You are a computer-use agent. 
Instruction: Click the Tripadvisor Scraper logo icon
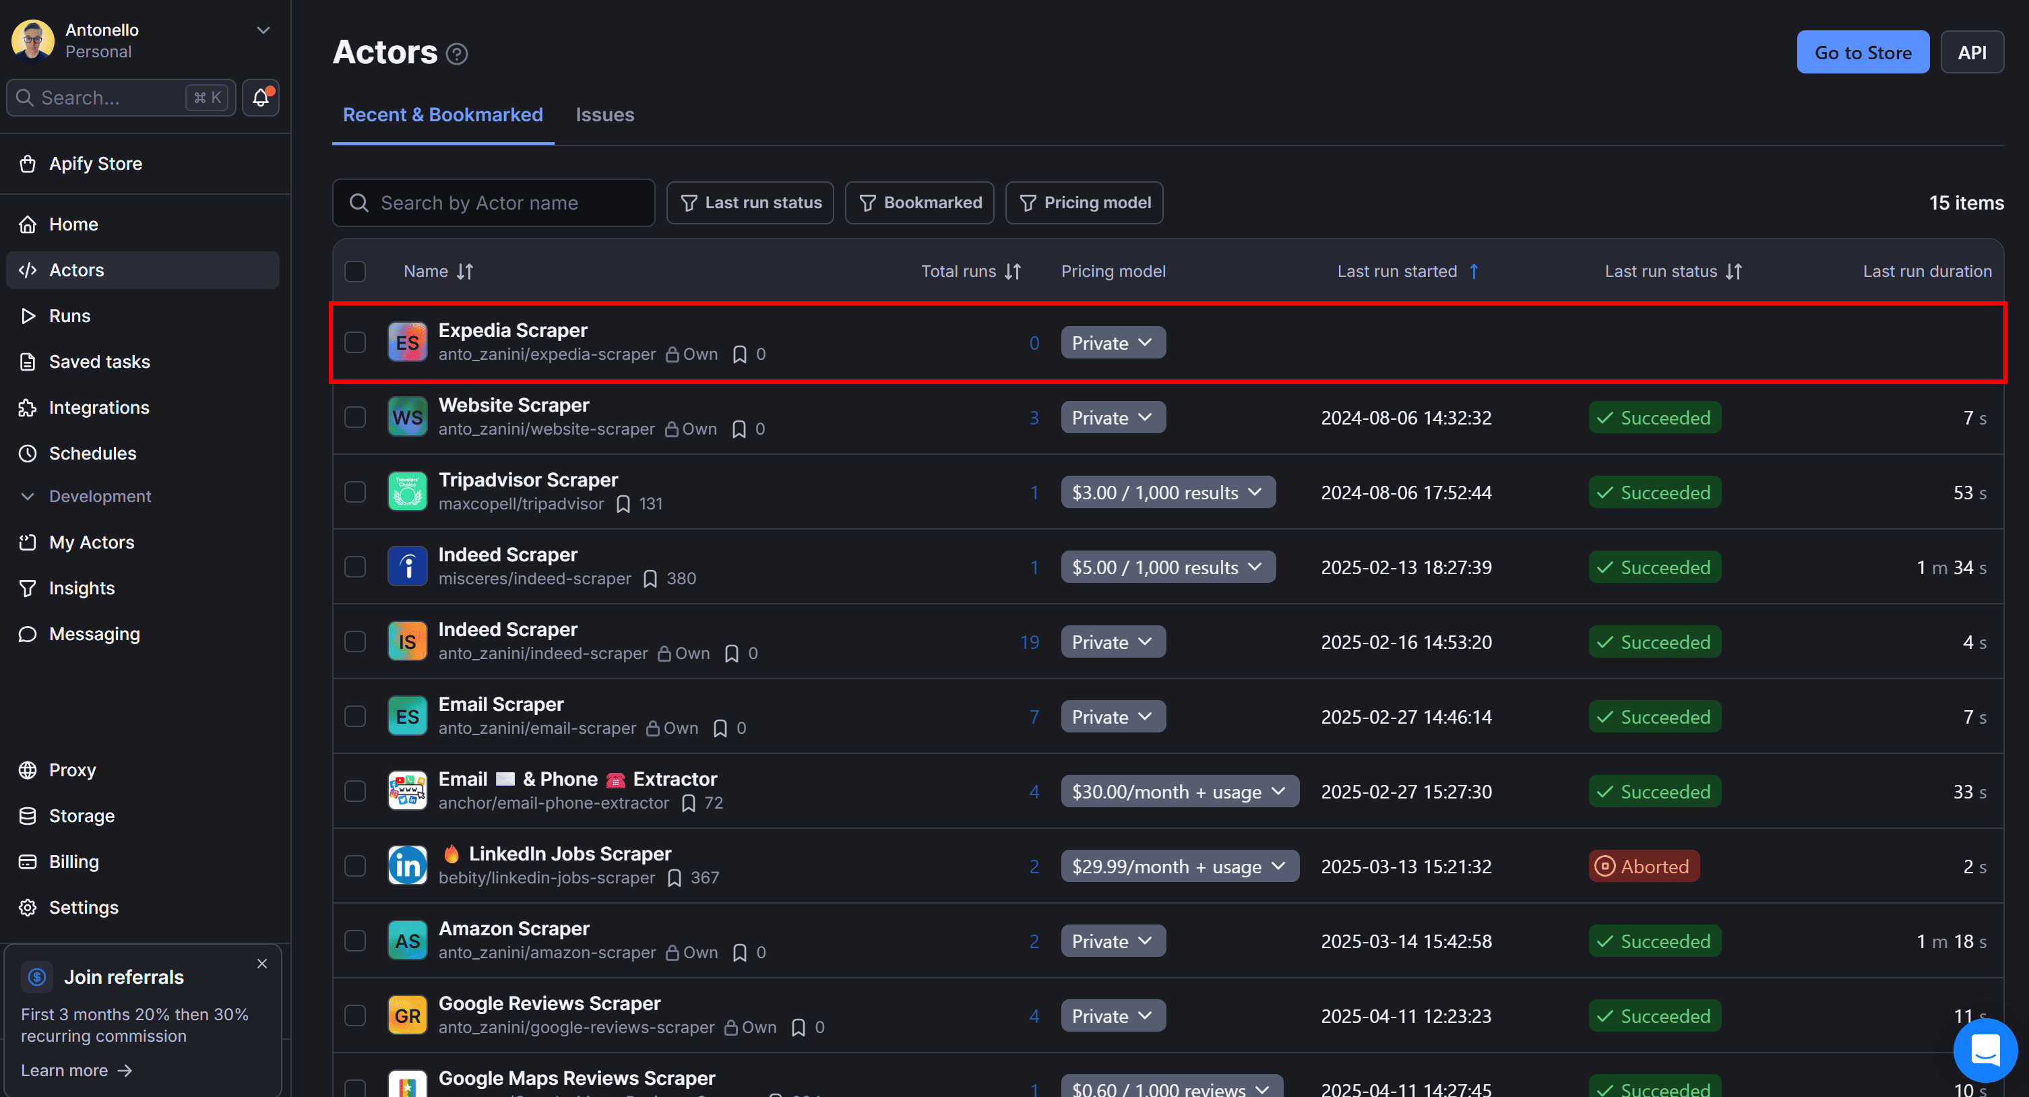point(407,491)
